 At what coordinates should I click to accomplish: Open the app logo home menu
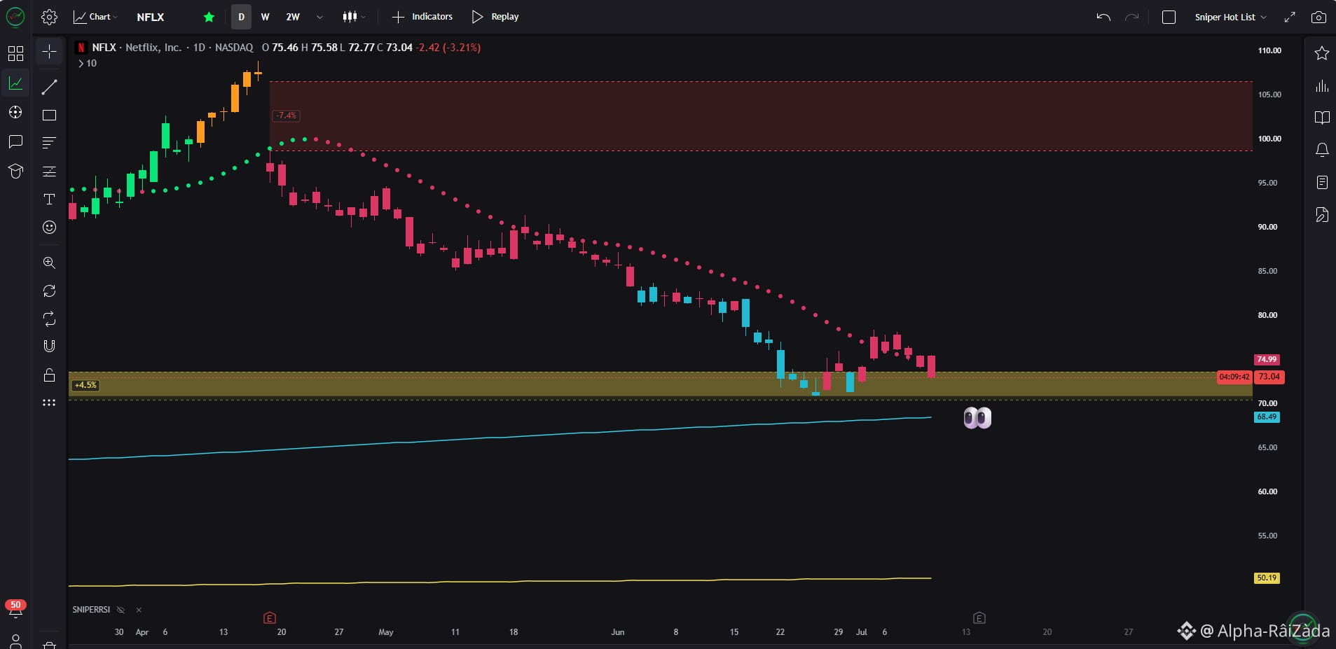pos(15,17)
